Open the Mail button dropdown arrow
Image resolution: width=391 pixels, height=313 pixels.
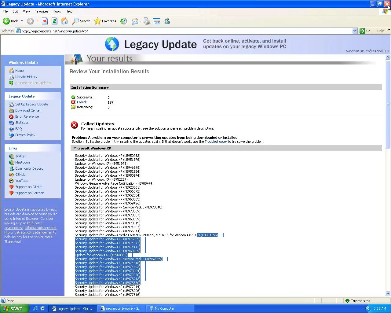click(x=140, y=21)
